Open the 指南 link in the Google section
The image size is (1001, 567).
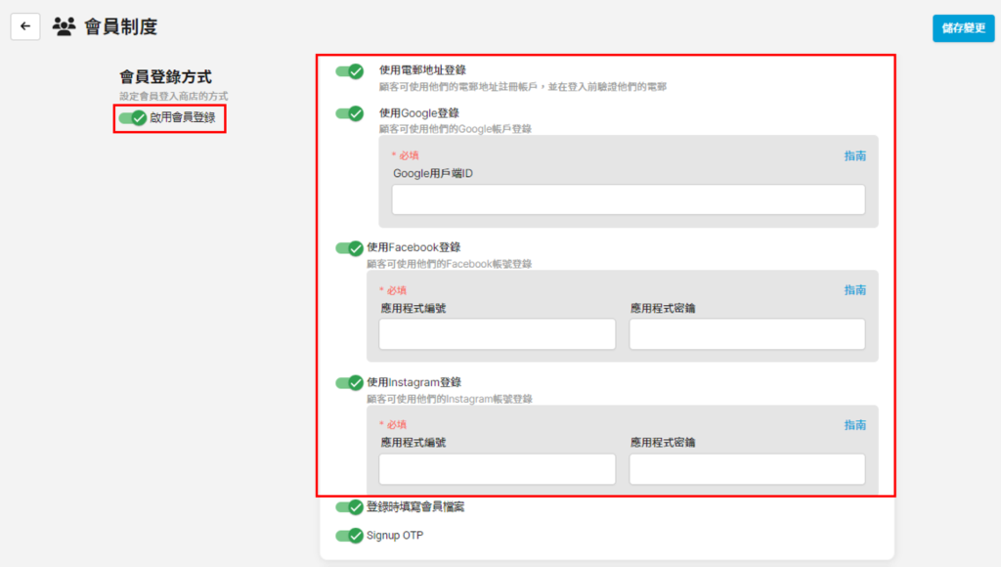pos(854,156)
